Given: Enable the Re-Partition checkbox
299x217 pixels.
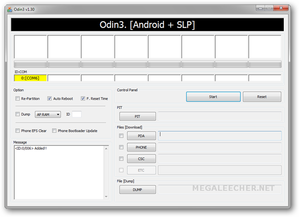Looking at the screenshot, I should [x=17, y=98].
